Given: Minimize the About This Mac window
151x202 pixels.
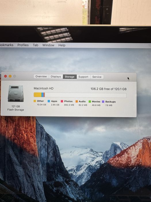Looking at the screenshot, I should coord(10,76).
